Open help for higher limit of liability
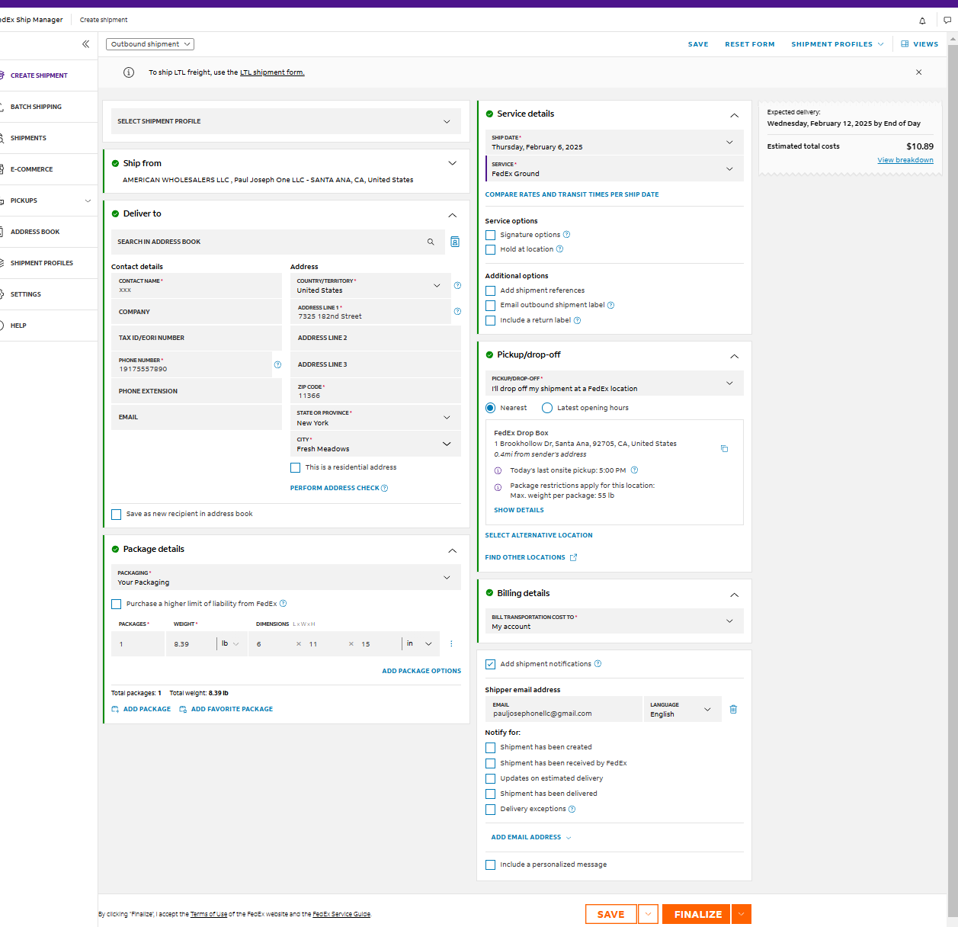 pos(283,604)
